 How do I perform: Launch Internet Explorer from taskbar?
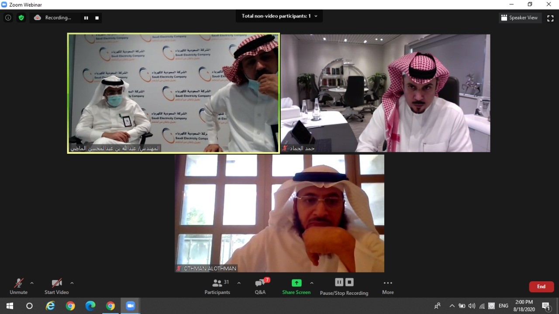pyautogui.click(x=50, y=306)
